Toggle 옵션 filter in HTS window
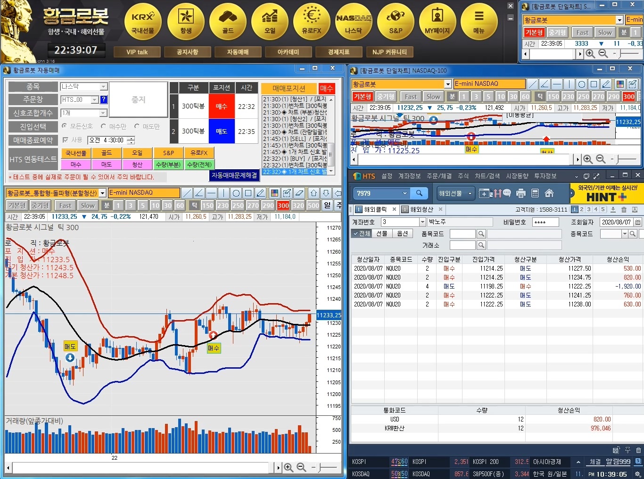 tap(403, 233)
